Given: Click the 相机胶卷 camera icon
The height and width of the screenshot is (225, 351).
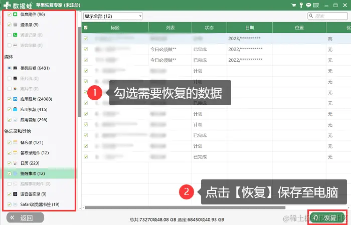Looking at the screenshot, I should 15,68.
